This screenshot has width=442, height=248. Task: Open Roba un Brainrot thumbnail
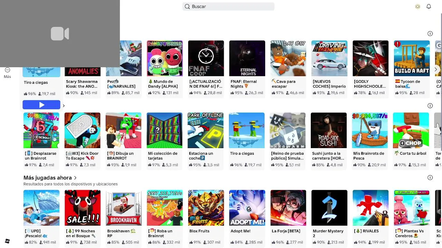(165, 208)
